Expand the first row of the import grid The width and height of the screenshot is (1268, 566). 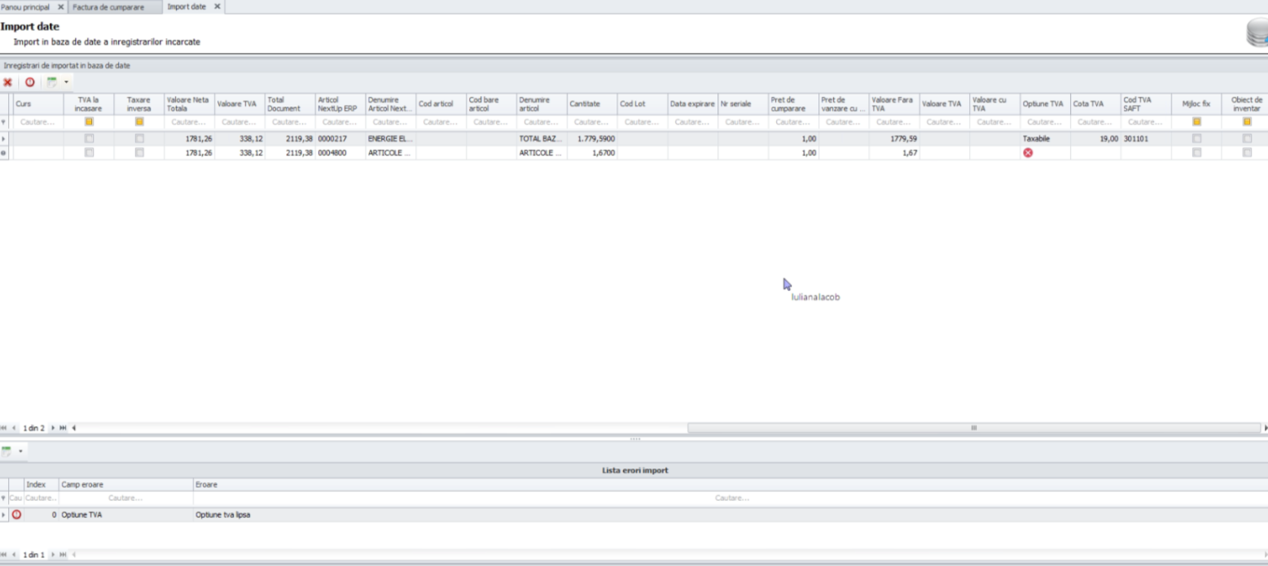pyautogui.click(x=4, y=139)
